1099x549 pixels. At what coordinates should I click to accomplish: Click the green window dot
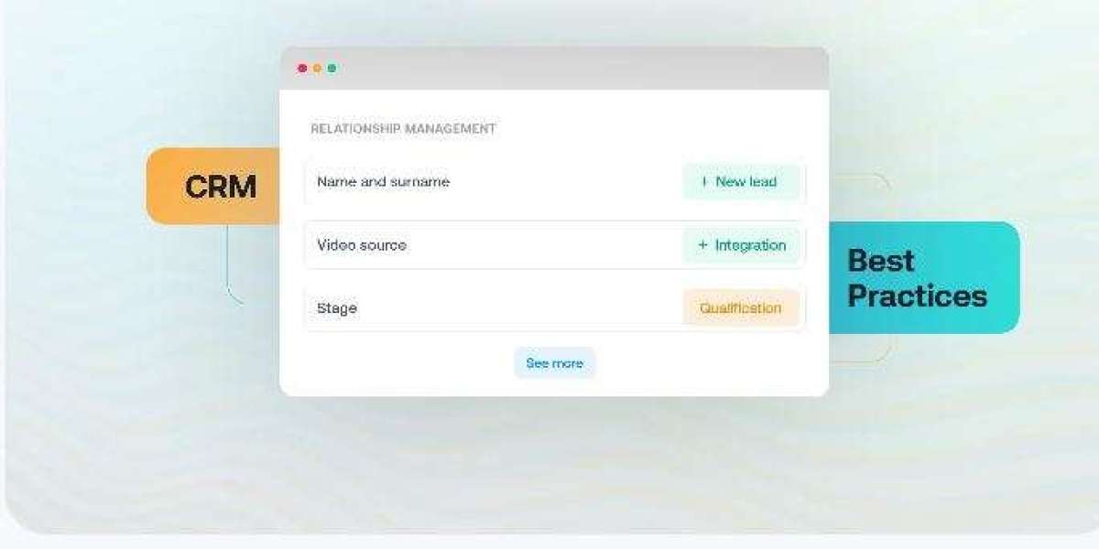[332, 69]
